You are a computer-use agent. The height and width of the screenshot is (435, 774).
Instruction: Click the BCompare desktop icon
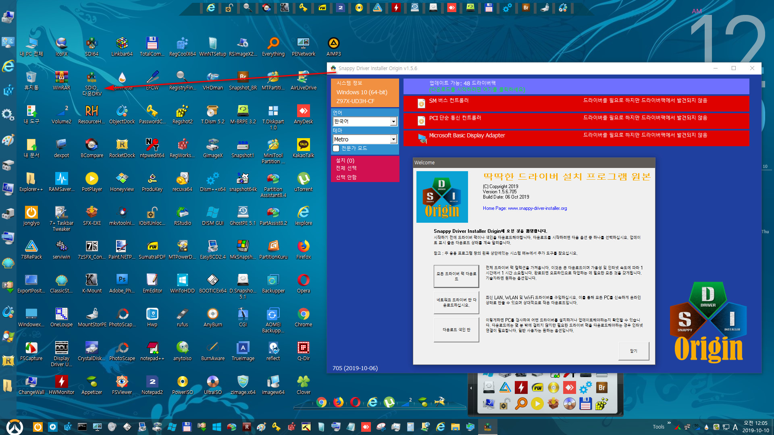tap(92, 148)
